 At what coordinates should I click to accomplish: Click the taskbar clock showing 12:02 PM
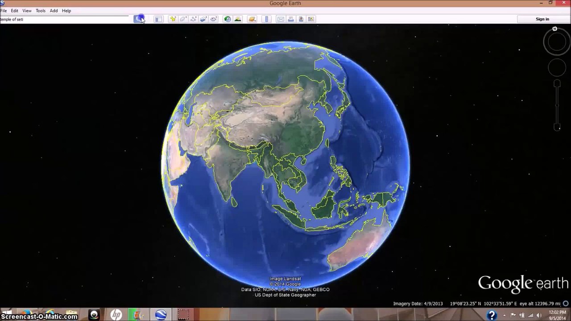(558, 315)
